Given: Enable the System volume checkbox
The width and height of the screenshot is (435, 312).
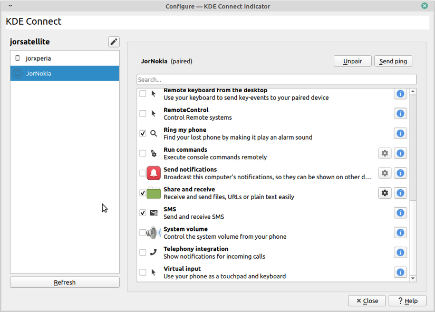Looking at the screenshot, I should (142, 232).
